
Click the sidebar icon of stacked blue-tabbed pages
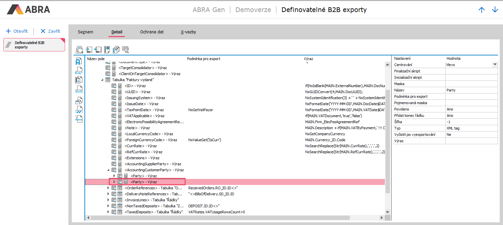(x=79, y=100)
